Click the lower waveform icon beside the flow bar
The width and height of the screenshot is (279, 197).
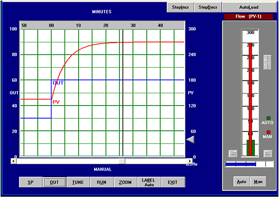point(267,66)
